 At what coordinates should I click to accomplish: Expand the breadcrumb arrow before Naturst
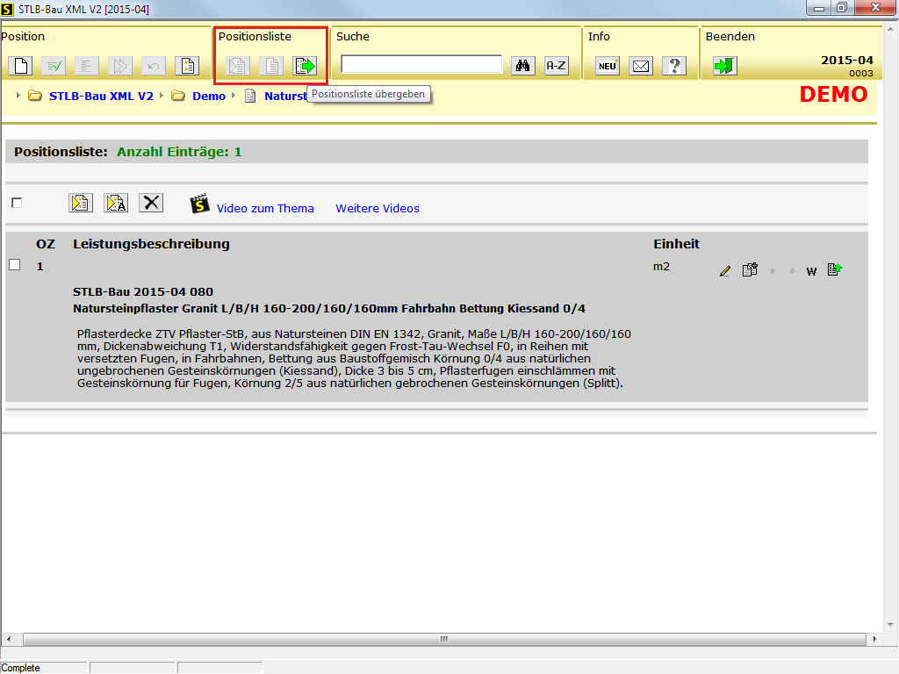pyautogui.click(x=234, y=96)
